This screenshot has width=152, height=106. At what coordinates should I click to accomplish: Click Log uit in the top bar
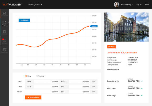tap(139, 5)
